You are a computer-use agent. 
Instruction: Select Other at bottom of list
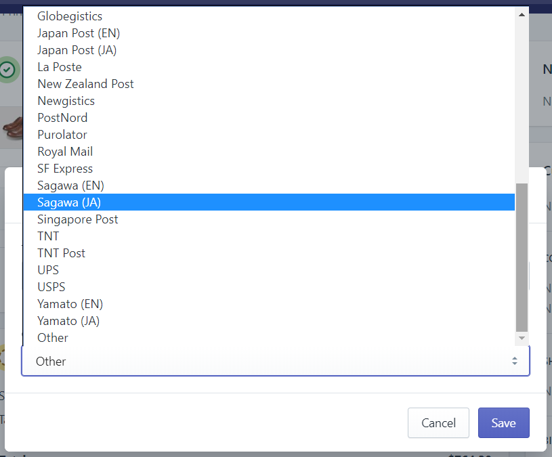coord(269,337)
